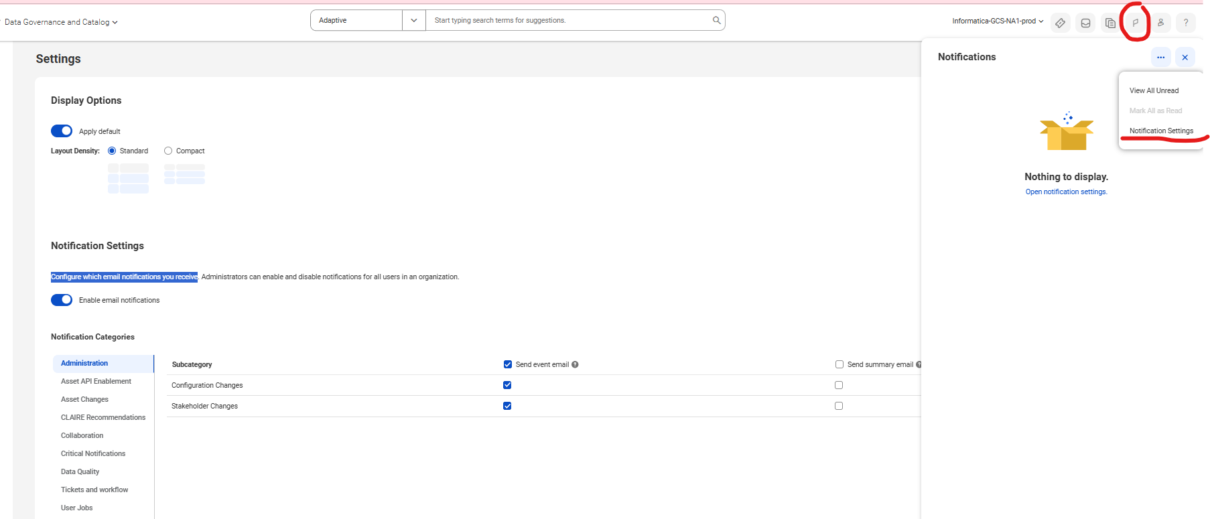This screenshot has width=1210, height=519.
Task: Click the copy documents icon in header
Action: (x=1110, y=23)
